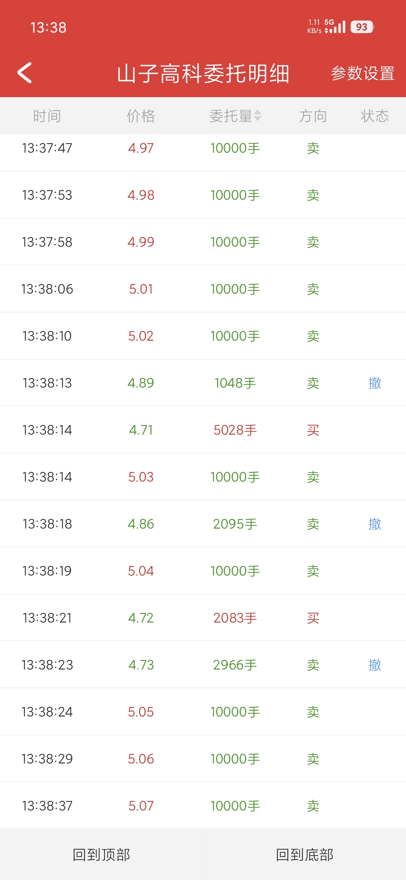Tap the 5G signal strength icon

(335, 27)
